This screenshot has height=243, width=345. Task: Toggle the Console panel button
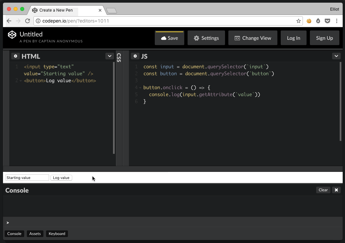14,234
